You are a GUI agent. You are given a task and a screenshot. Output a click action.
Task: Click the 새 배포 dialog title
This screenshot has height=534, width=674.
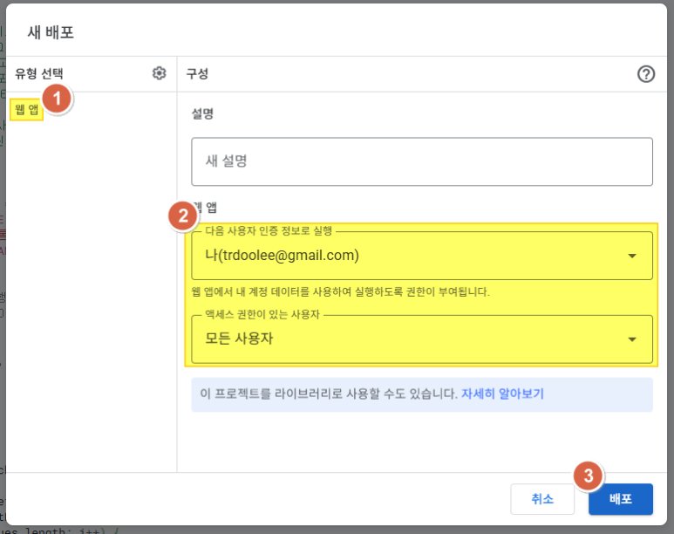coord(51,32)
